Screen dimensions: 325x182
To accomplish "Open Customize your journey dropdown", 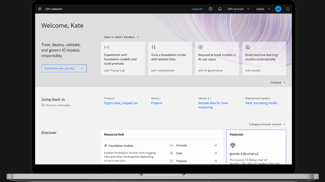I will 64,68.
